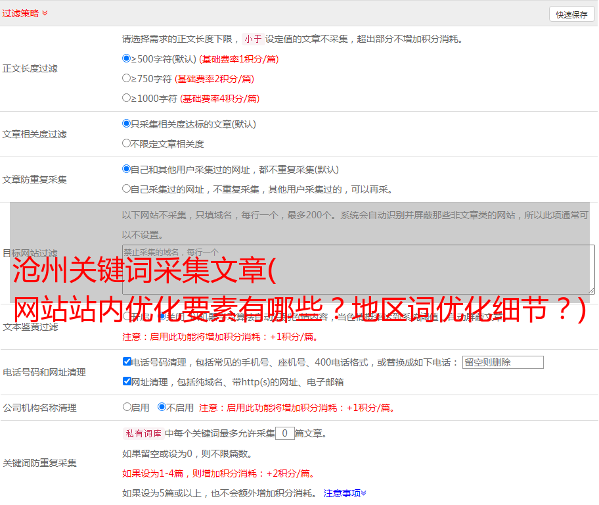
Task: Select 自己和其他用户采集过的网址 dedupe option
Action: click(126, 169)
